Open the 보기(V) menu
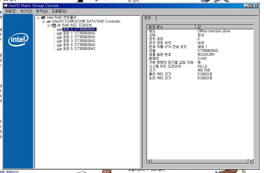The height and width of the screenshot is (173, 264). pos(26,11)
